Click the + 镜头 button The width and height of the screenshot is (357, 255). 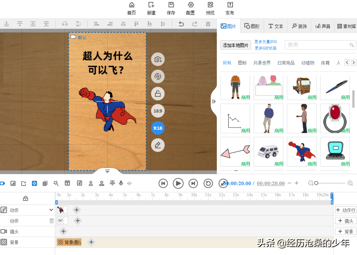click(x=346, y=221)
